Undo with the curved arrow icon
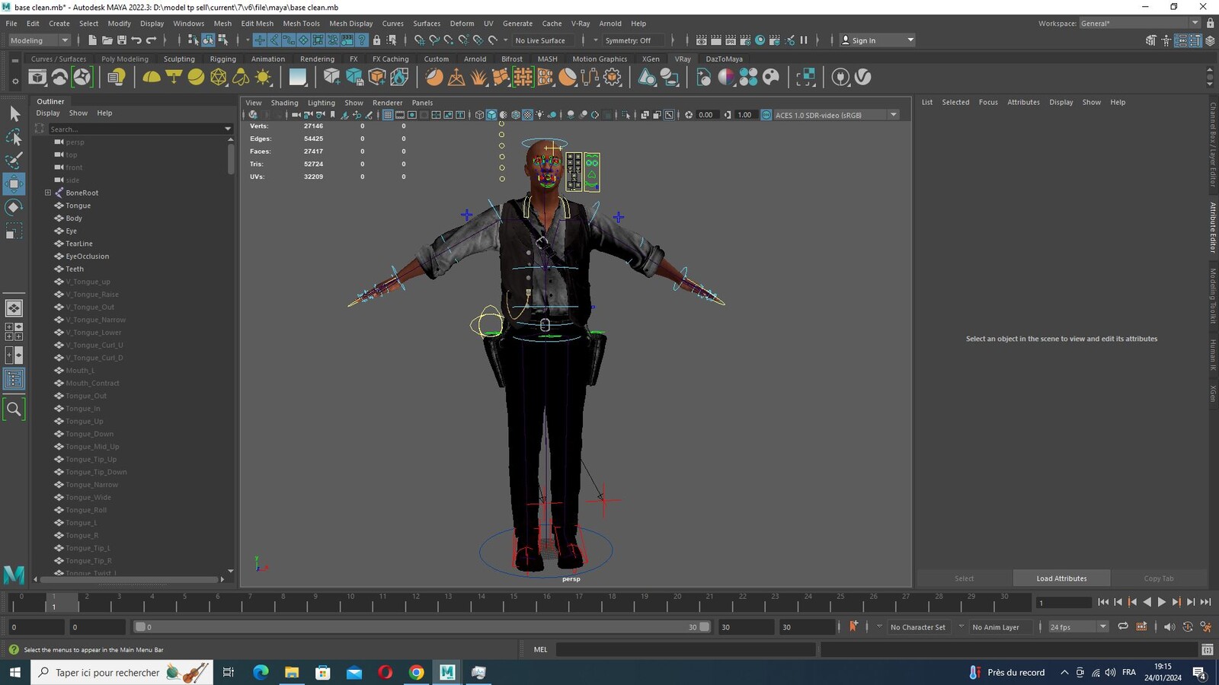 pos(136,40)
